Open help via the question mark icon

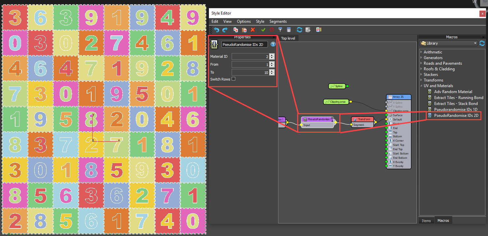(x=273, y=44)
